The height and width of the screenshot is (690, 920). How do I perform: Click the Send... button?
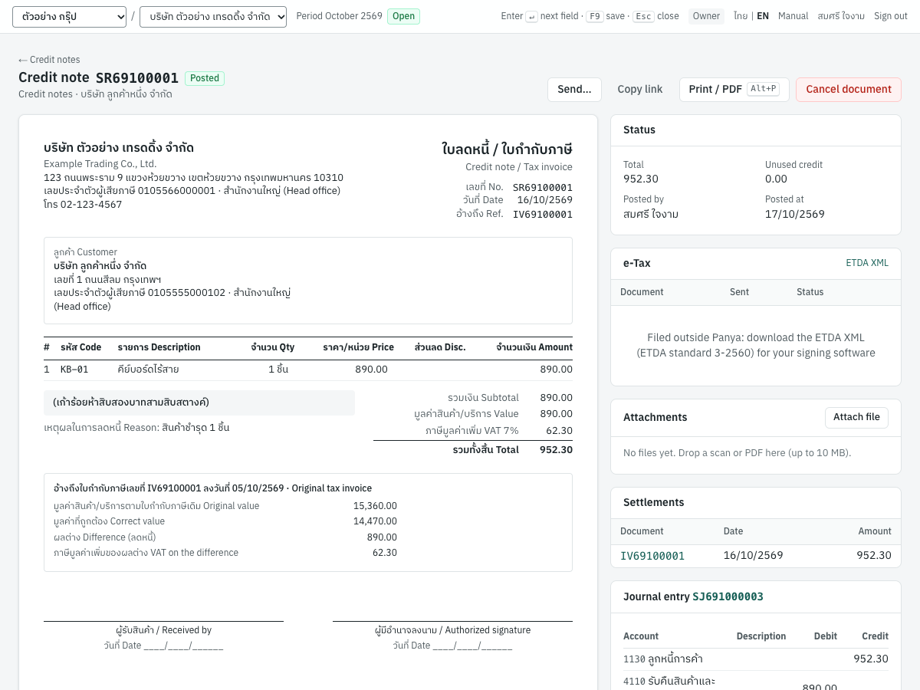click(574, 90)
